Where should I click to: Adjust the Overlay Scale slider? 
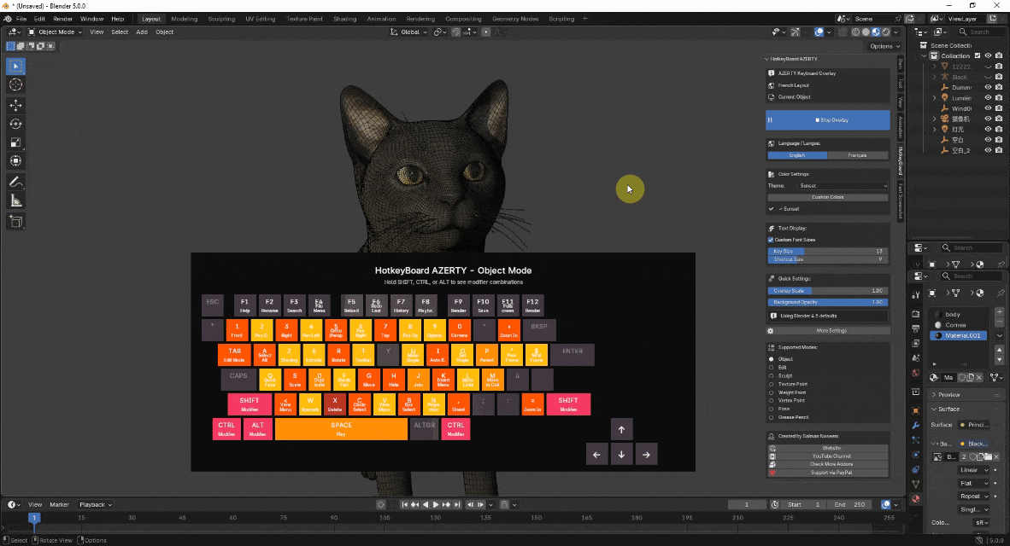point(828,291)
